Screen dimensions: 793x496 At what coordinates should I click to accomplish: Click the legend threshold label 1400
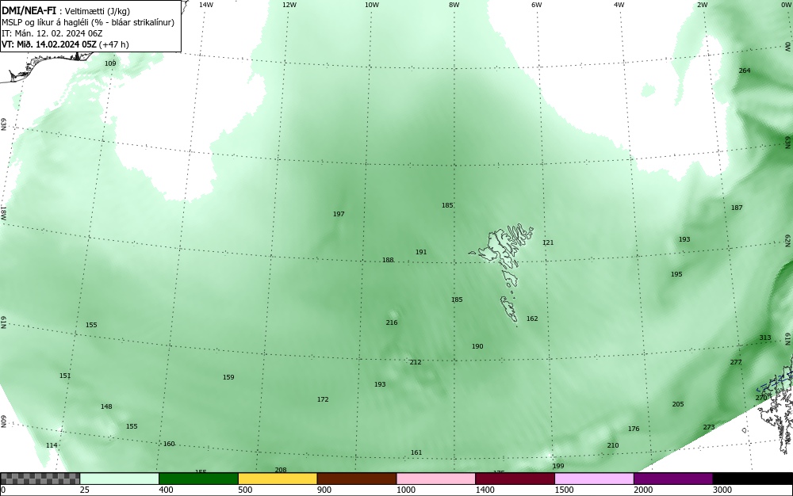[x=485, y=490]
